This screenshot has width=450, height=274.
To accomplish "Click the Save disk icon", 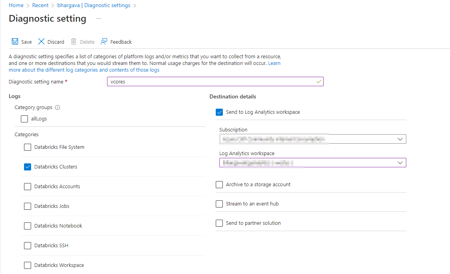I will click(x=15, y=42).
